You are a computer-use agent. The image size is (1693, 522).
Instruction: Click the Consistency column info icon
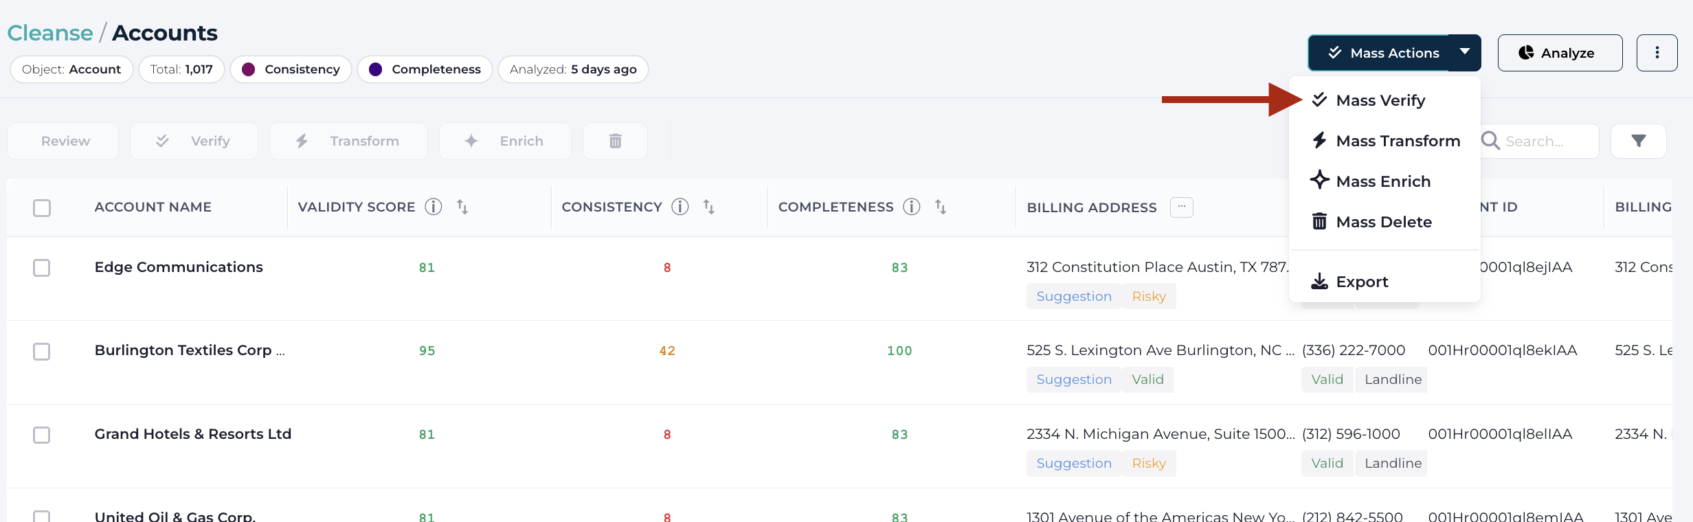pyautogui.click(x=680, y=207)
